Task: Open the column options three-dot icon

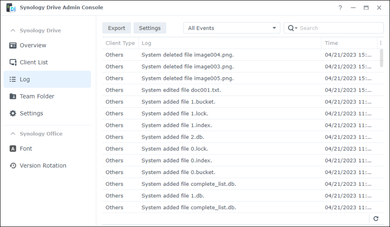Action: 380,43
